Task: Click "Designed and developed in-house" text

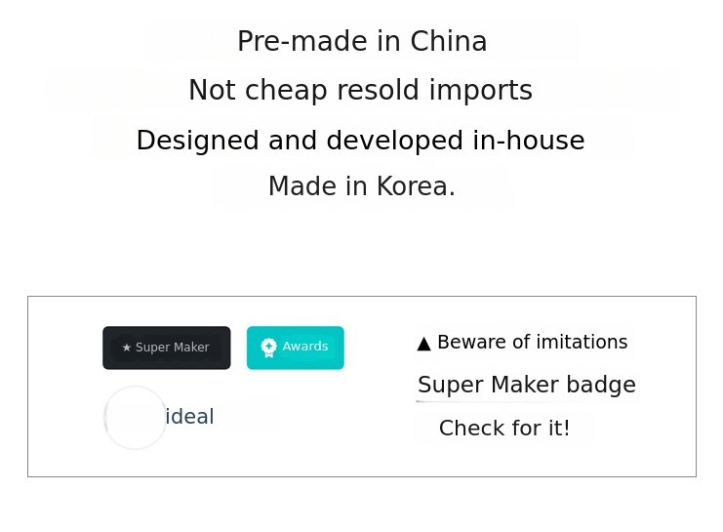Action: (x=360, y=141)
